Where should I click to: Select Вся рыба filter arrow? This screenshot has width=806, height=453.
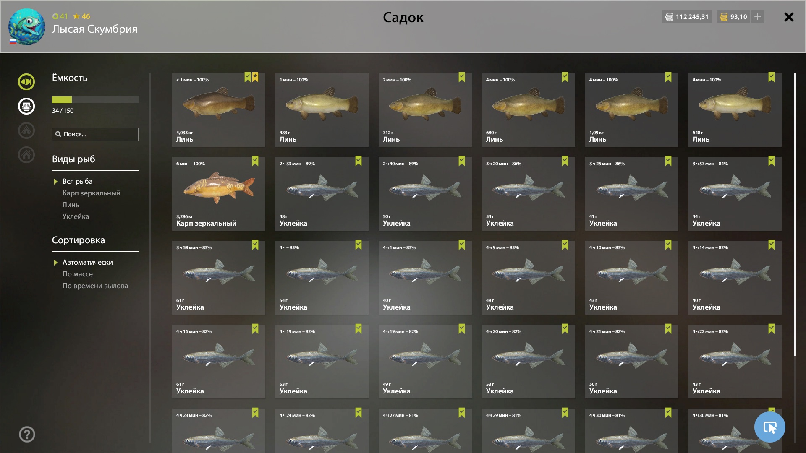tap(55, 182)
